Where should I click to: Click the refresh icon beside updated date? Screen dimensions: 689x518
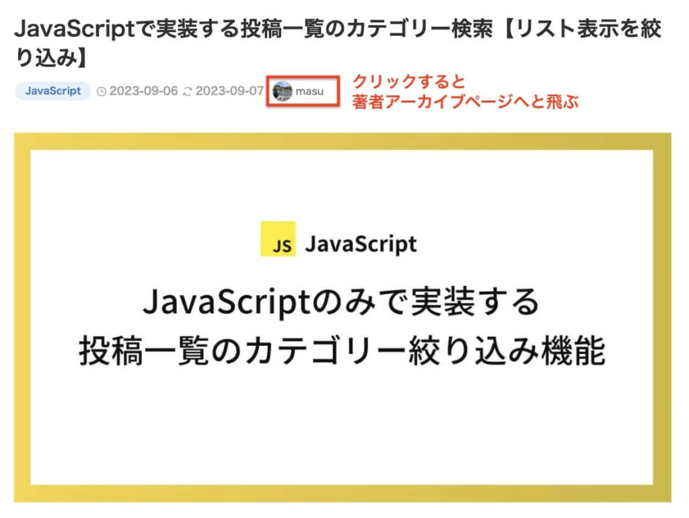point(188,91)
